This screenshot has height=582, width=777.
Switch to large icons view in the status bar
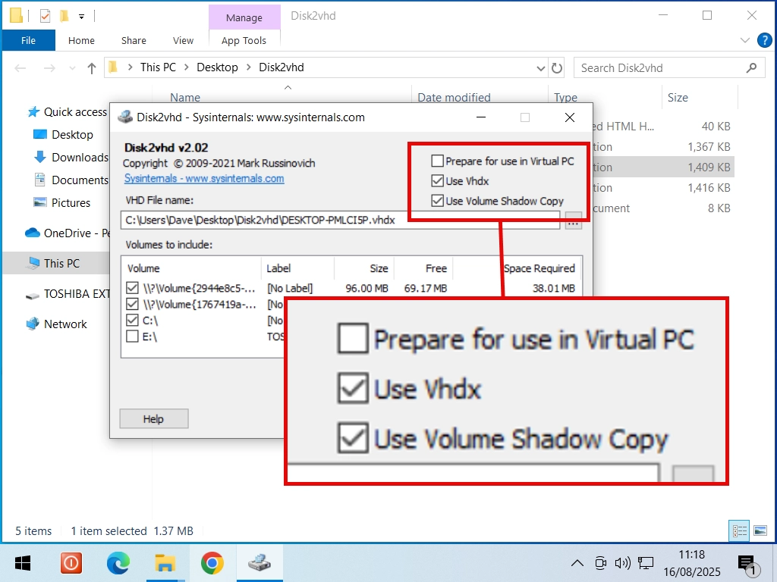760,531
